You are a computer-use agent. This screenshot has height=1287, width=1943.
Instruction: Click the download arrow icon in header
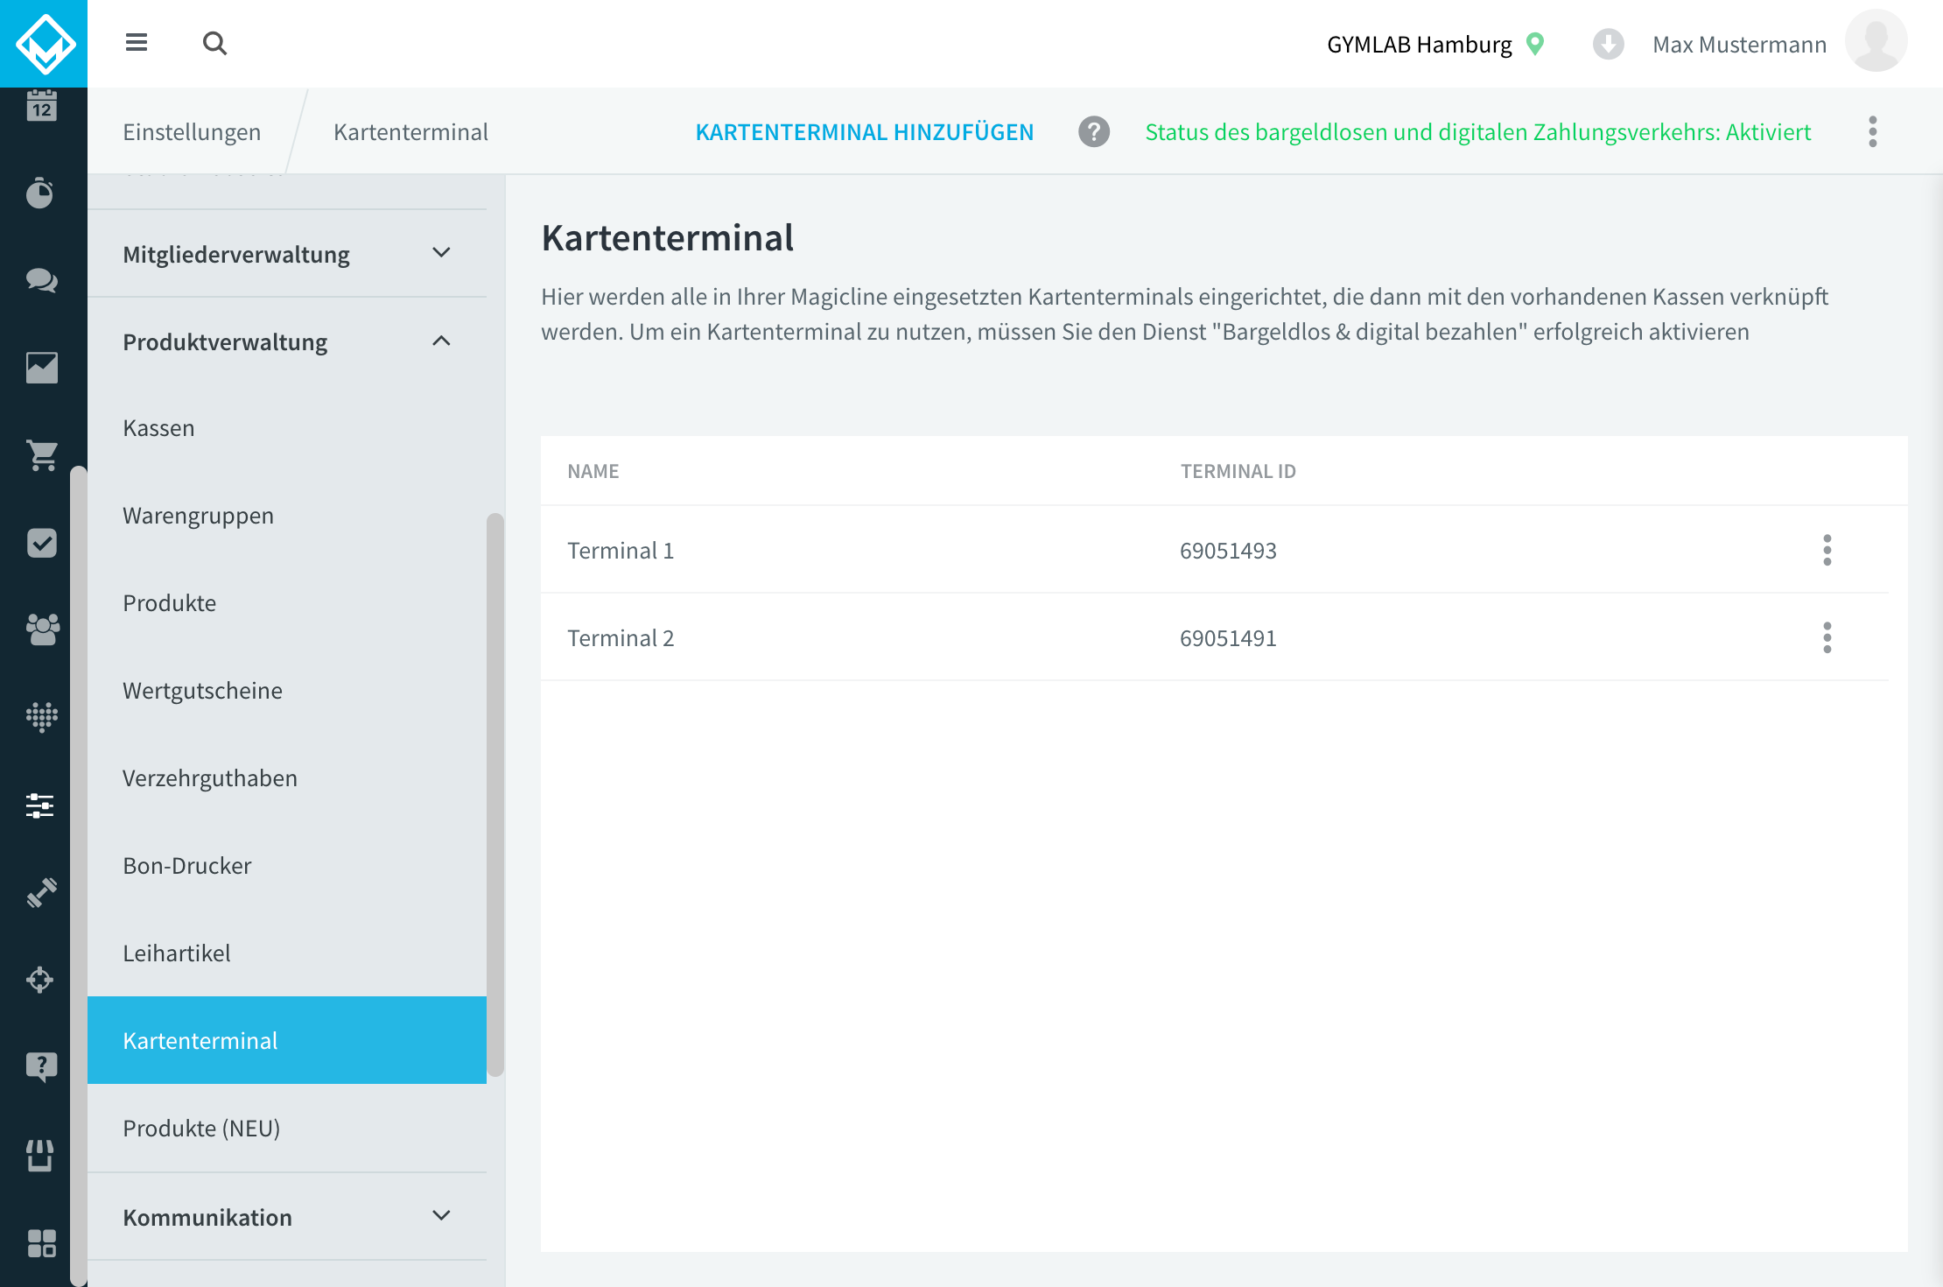[1608, 44]
